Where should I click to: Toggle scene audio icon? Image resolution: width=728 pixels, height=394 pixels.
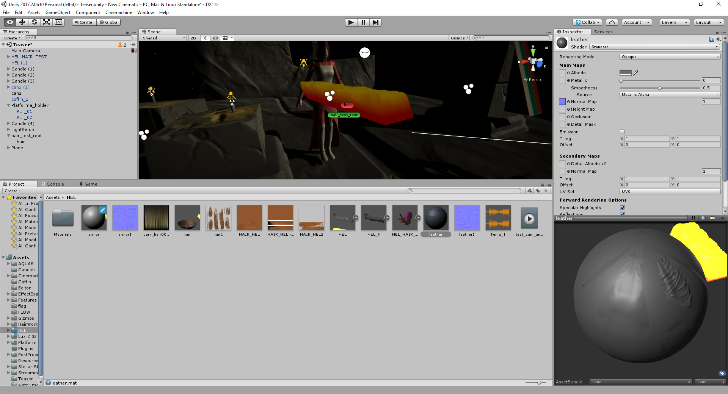pos(215,38)
